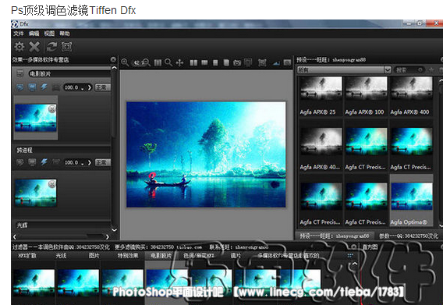Switch to the 光线 filter tab
This screenshot has height=305, width=443.
click(x=61, y=256)
